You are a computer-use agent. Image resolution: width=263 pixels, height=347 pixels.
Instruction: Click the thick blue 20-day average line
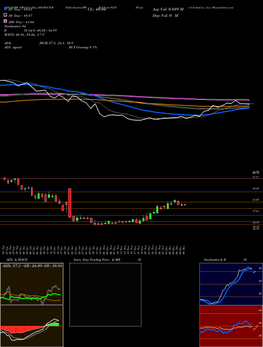141,109
